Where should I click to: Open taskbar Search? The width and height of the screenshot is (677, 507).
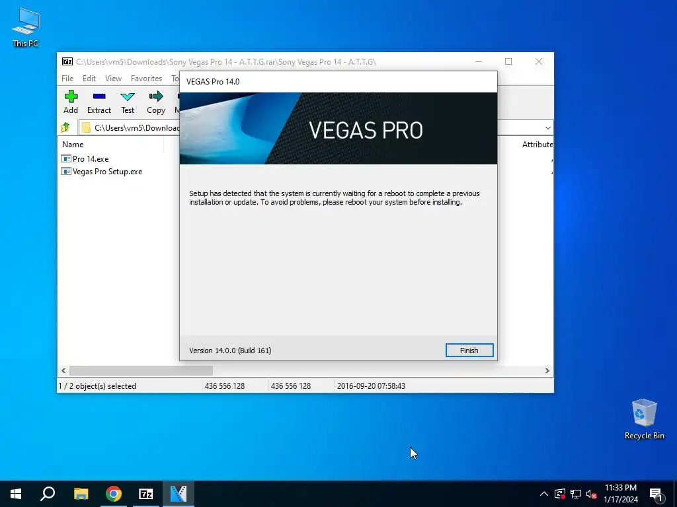48,494
